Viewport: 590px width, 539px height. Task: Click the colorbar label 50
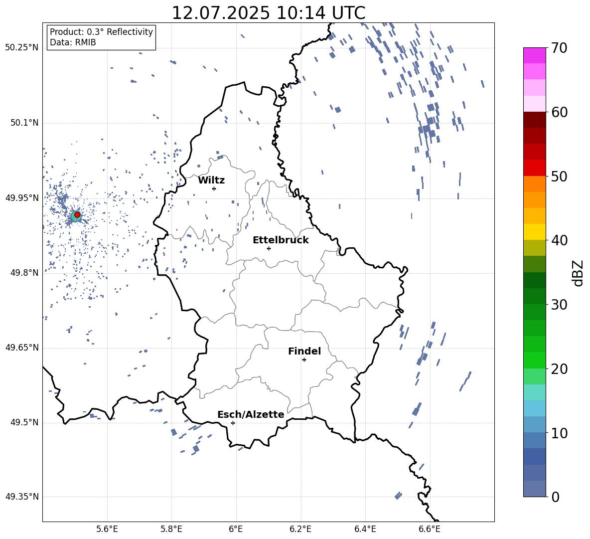point(560,176)
